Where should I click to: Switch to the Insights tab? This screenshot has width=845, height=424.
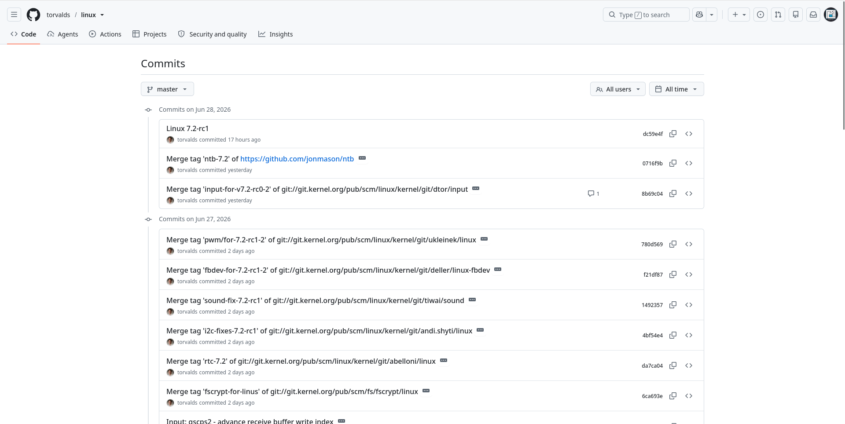pos(276,34)
